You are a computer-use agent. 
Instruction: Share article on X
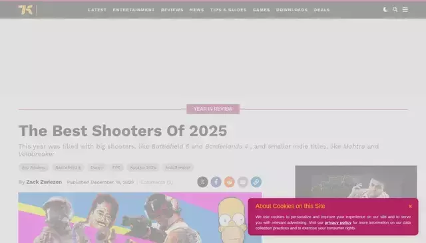202,182
